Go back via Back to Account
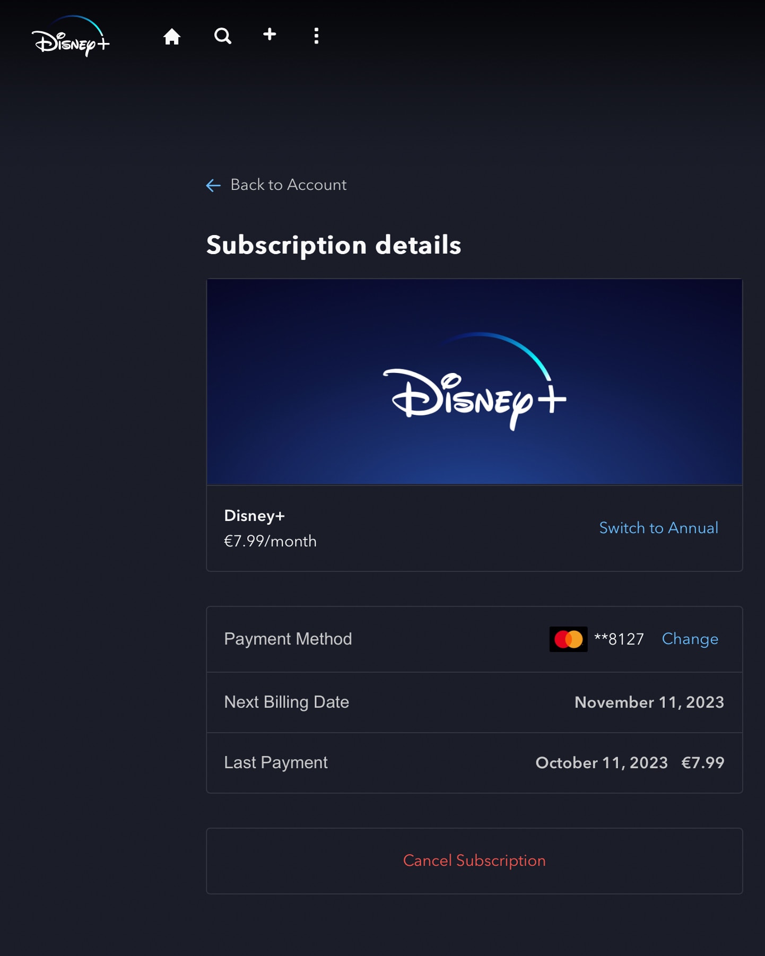 point(288,185)
